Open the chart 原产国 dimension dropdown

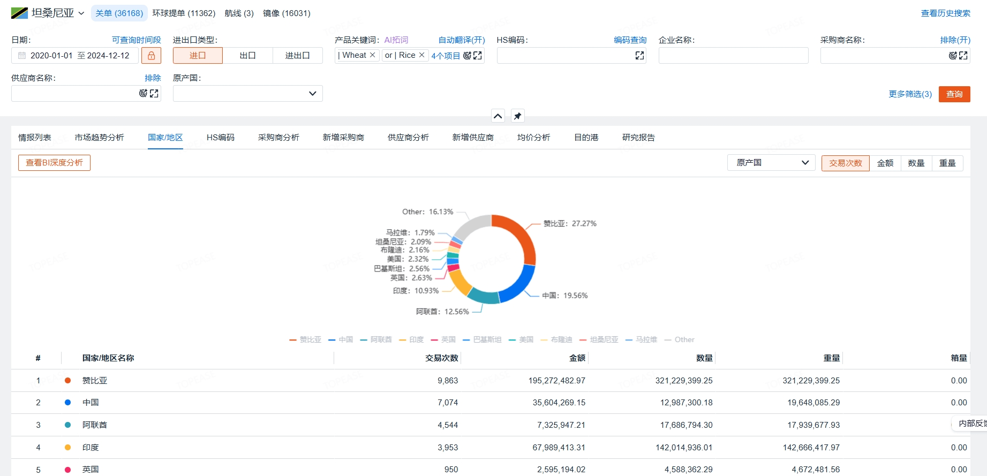(771, 163)
